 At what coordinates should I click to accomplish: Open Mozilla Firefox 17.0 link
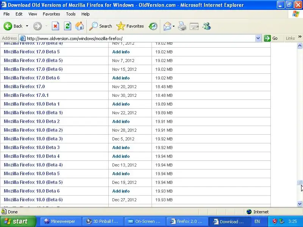tap(24, 87)
